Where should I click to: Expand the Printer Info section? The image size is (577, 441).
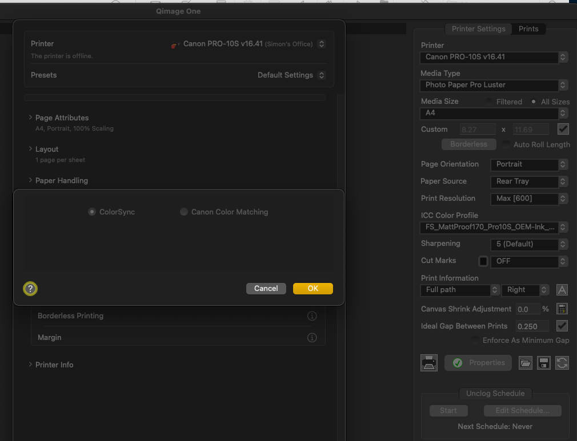point(30,365)
